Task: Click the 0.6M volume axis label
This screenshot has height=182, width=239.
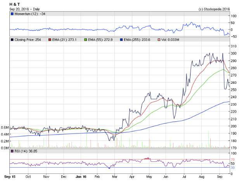Action: [x=5, y=127]
